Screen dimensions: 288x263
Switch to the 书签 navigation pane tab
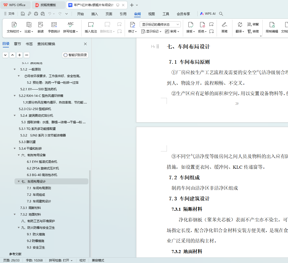29,44
